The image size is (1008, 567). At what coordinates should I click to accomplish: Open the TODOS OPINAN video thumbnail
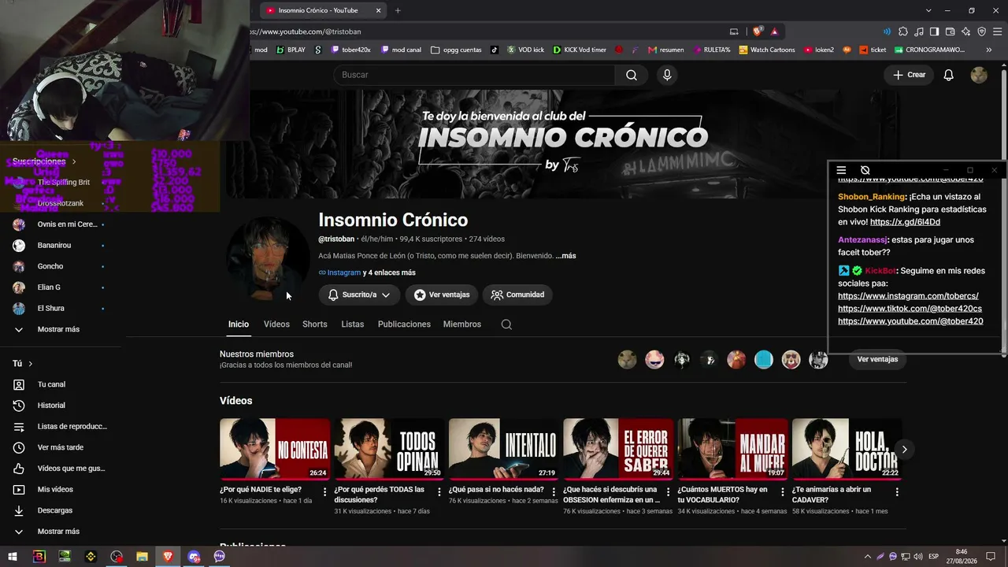(389, 449)
